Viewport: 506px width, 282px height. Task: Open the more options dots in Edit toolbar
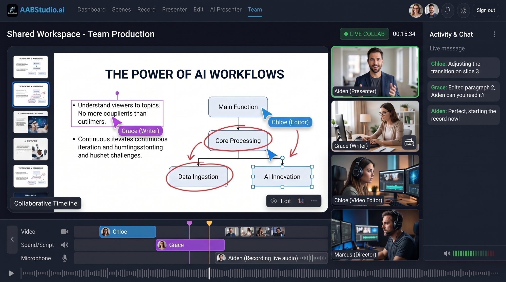[x=314, y=201]
